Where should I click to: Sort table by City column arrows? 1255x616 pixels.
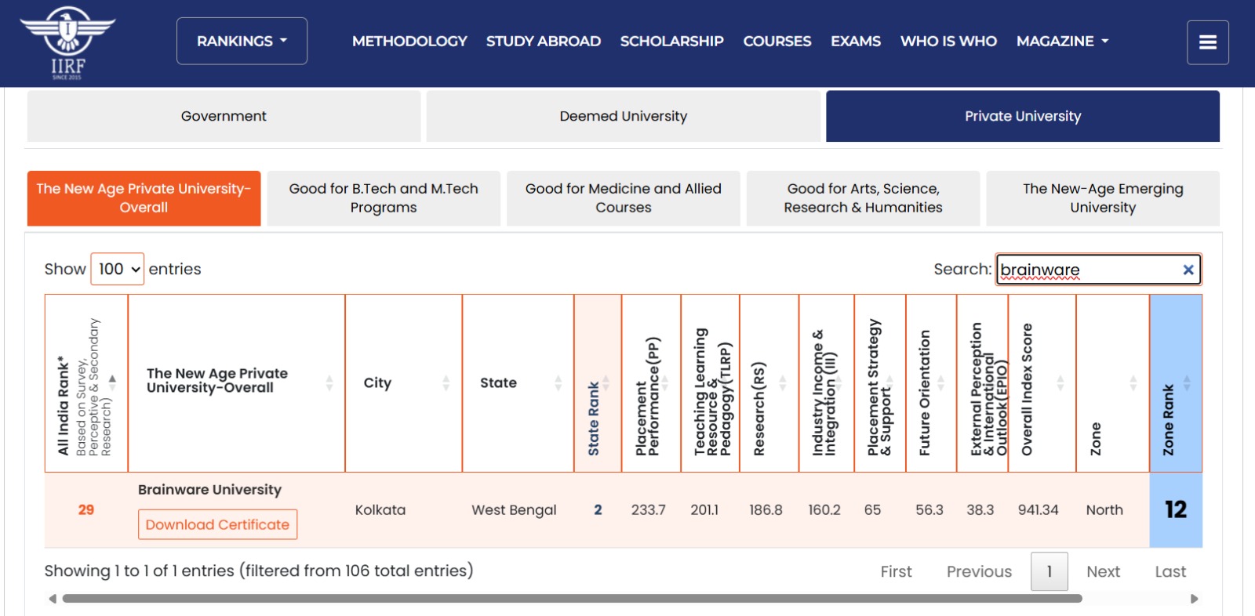coord(446,382)
